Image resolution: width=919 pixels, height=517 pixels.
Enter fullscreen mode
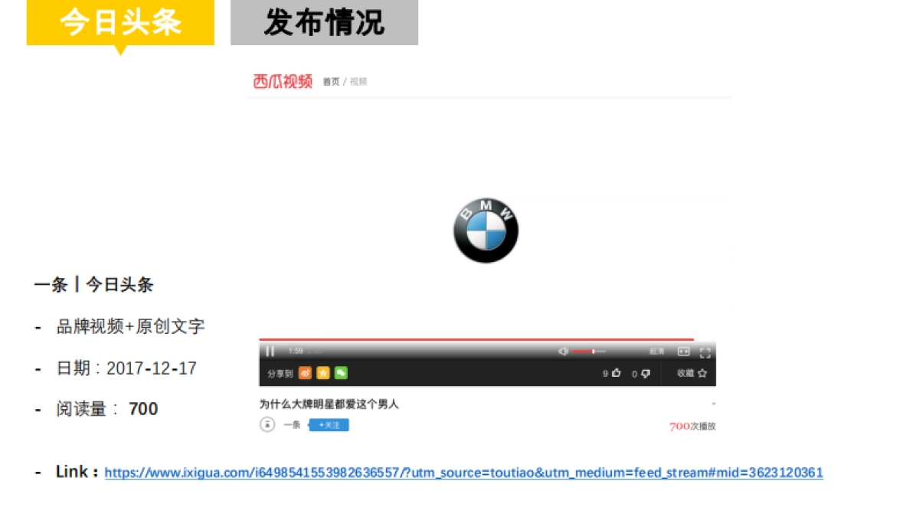click(x=705, y=351)
